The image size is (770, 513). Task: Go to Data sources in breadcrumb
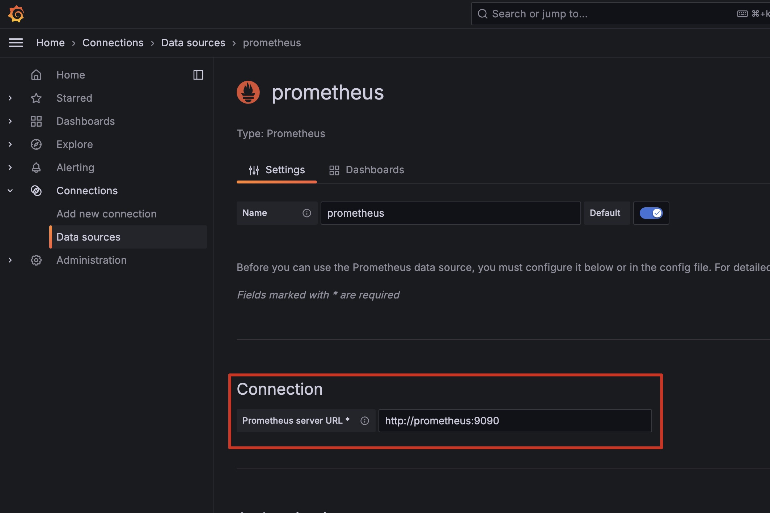pyautogui.click(x=193, y=43)
